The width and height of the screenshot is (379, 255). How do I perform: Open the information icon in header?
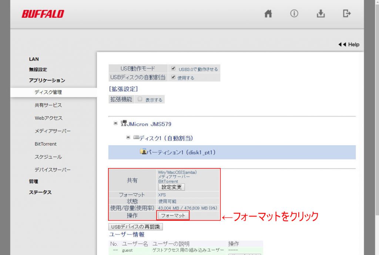294,14
